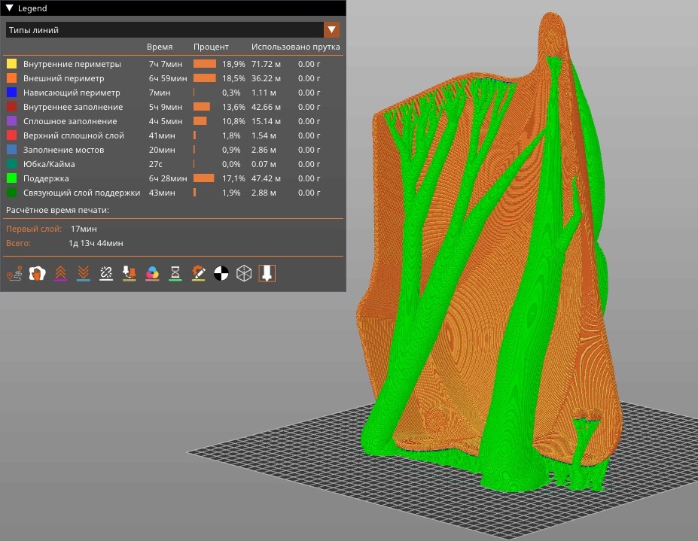Open the "Типы линий" view dropdown

pyautogui.click(x=331, y=30)
